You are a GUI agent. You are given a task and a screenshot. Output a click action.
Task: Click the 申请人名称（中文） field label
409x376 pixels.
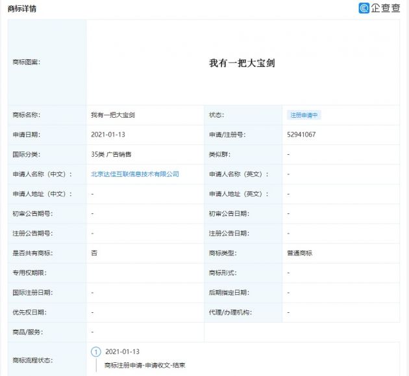pyautogui.click(x=42, y=174)
